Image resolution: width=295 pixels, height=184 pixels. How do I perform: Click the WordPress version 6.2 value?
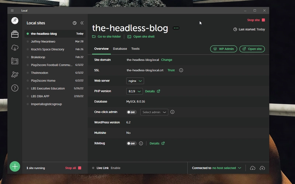click(x=128, y=122)
